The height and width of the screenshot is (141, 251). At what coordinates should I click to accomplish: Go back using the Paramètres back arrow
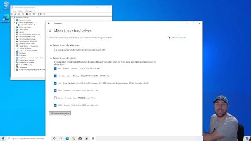click(49, 23)
